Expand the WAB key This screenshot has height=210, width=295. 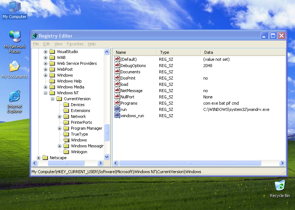[45, 57]
